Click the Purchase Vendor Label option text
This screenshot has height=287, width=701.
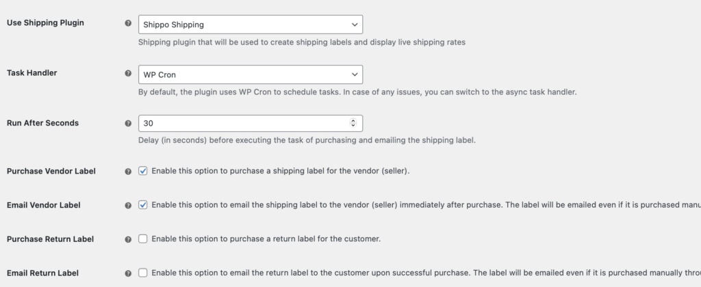pos(280,171)
